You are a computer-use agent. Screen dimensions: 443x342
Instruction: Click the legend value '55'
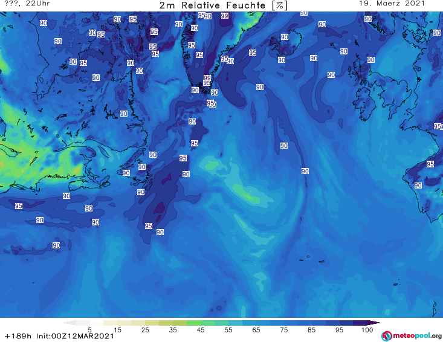pyautogui.click(x=228, y=330)
